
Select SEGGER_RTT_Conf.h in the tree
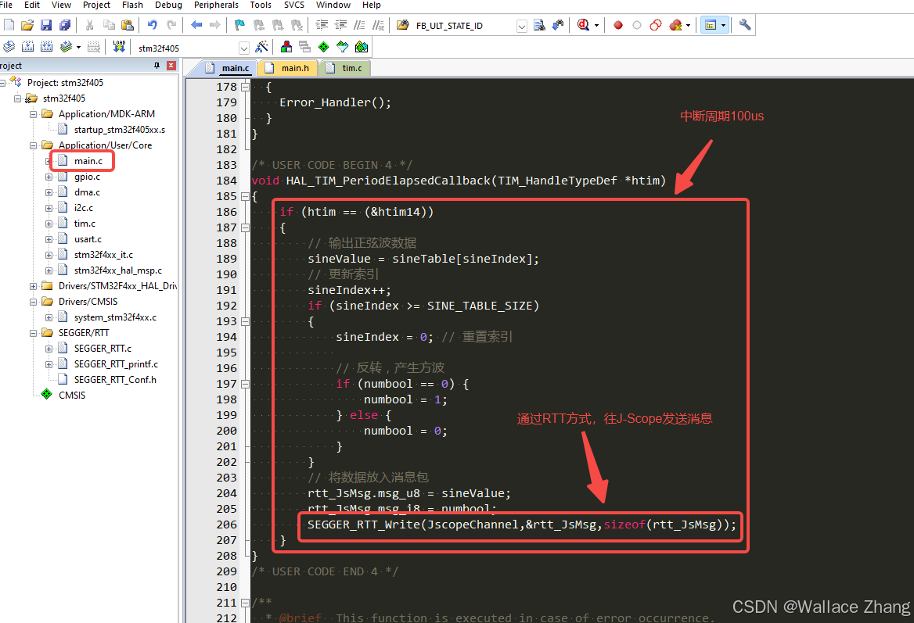[115, 380]
